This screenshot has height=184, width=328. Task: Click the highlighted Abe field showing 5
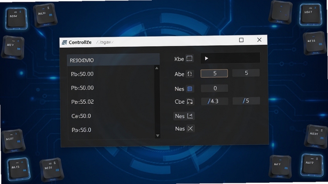214,74
